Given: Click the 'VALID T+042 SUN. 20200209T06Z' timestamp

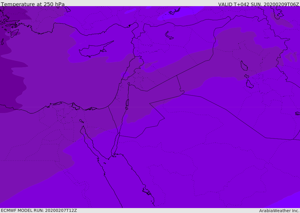Looking at the screenshot, I should click(x=258, y=4).
